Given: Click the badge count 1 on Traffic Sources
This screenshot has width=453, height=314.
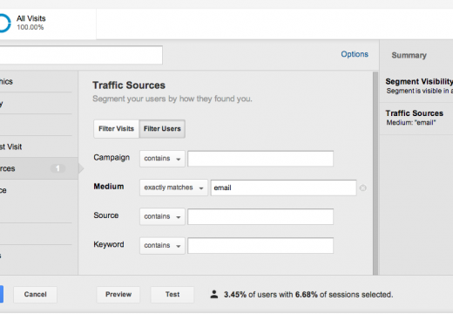Looking at the screenshot, I should tap(57, 168).
